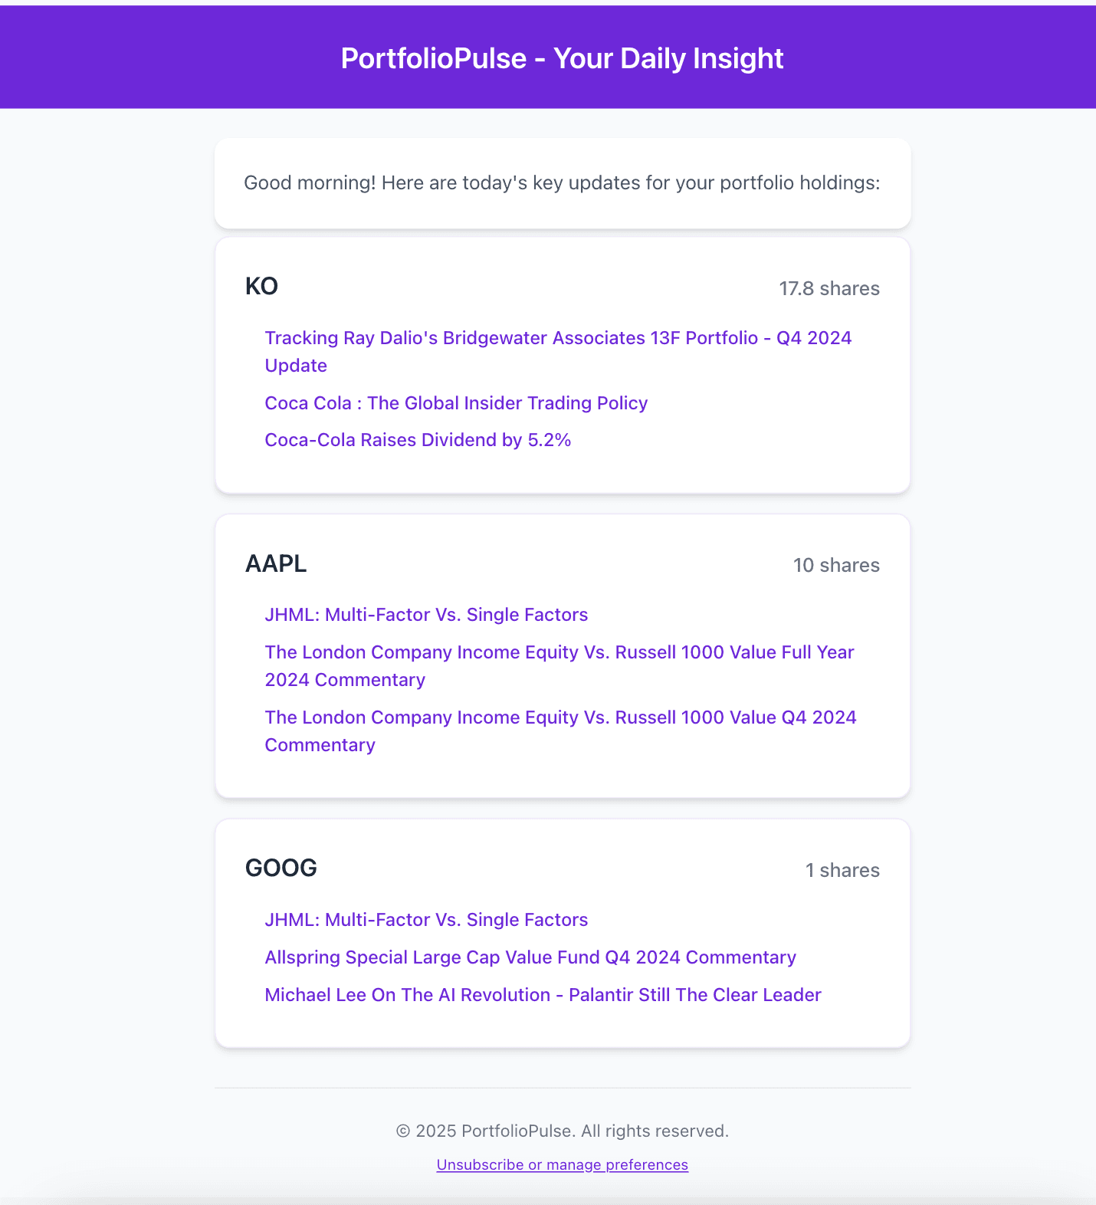Select the KO ticker heading
Image resolution: width=1096 pixels, height=1205 pixels.
tap(261, 286)
